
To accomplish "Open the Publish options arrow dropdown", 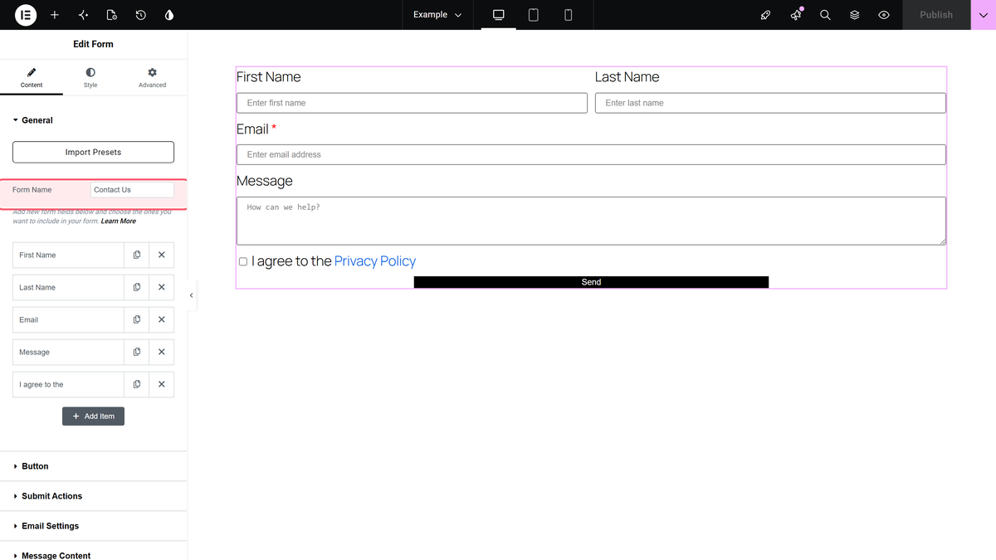I will (983, 15).
